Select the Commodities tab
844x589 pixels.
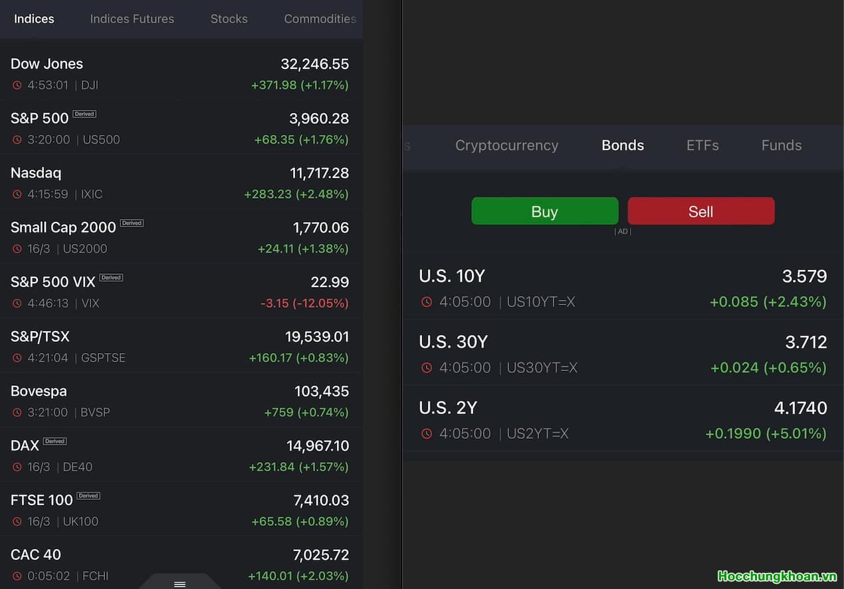(x=320, y=19)
